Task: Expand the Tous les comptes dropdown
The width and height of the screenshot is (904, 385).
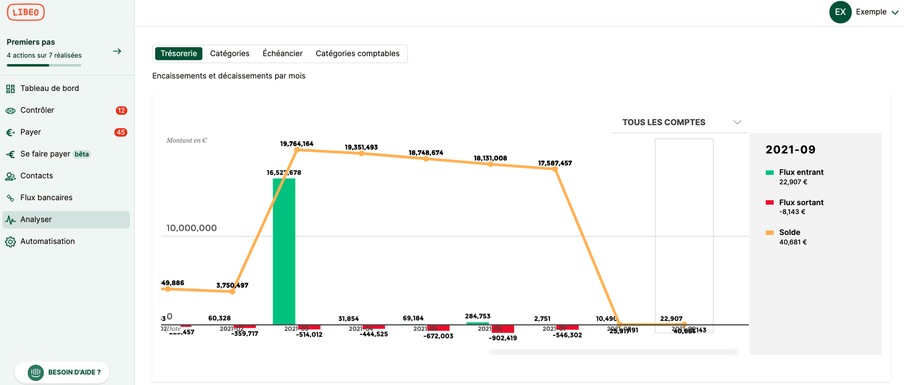Action: pos(737,122)
